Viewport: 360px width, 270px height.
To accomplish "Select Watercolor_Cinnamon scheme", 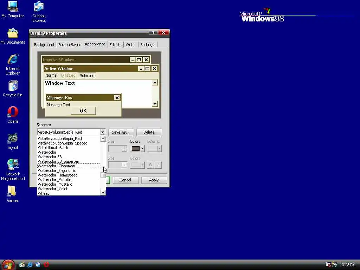I will [x=69, y=166].
